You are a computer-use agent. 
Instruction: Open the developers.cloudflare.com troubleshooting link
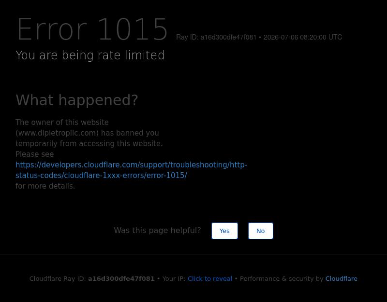pos(131,170)
